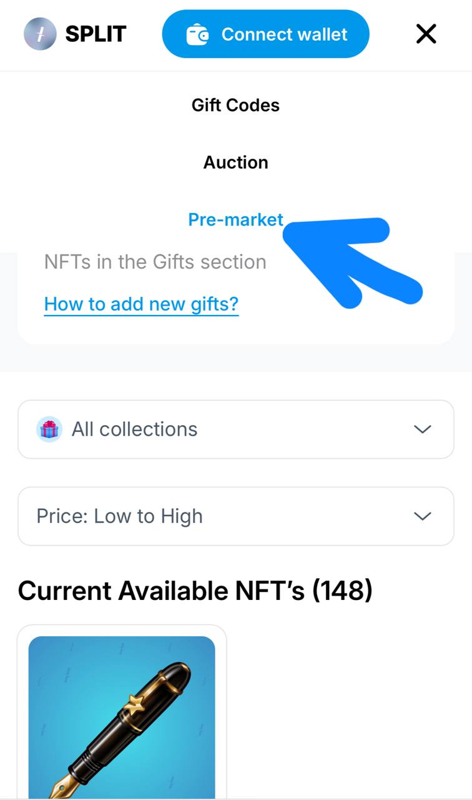Go to the Auction menu item

[235, 162]
